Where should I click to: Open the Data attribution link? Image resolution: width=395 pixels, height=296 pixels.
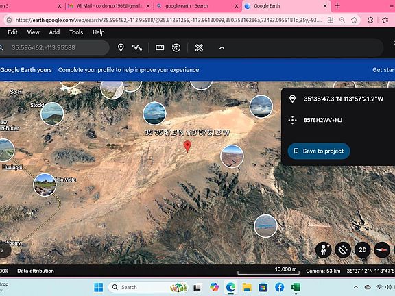[x=36, y=271]
